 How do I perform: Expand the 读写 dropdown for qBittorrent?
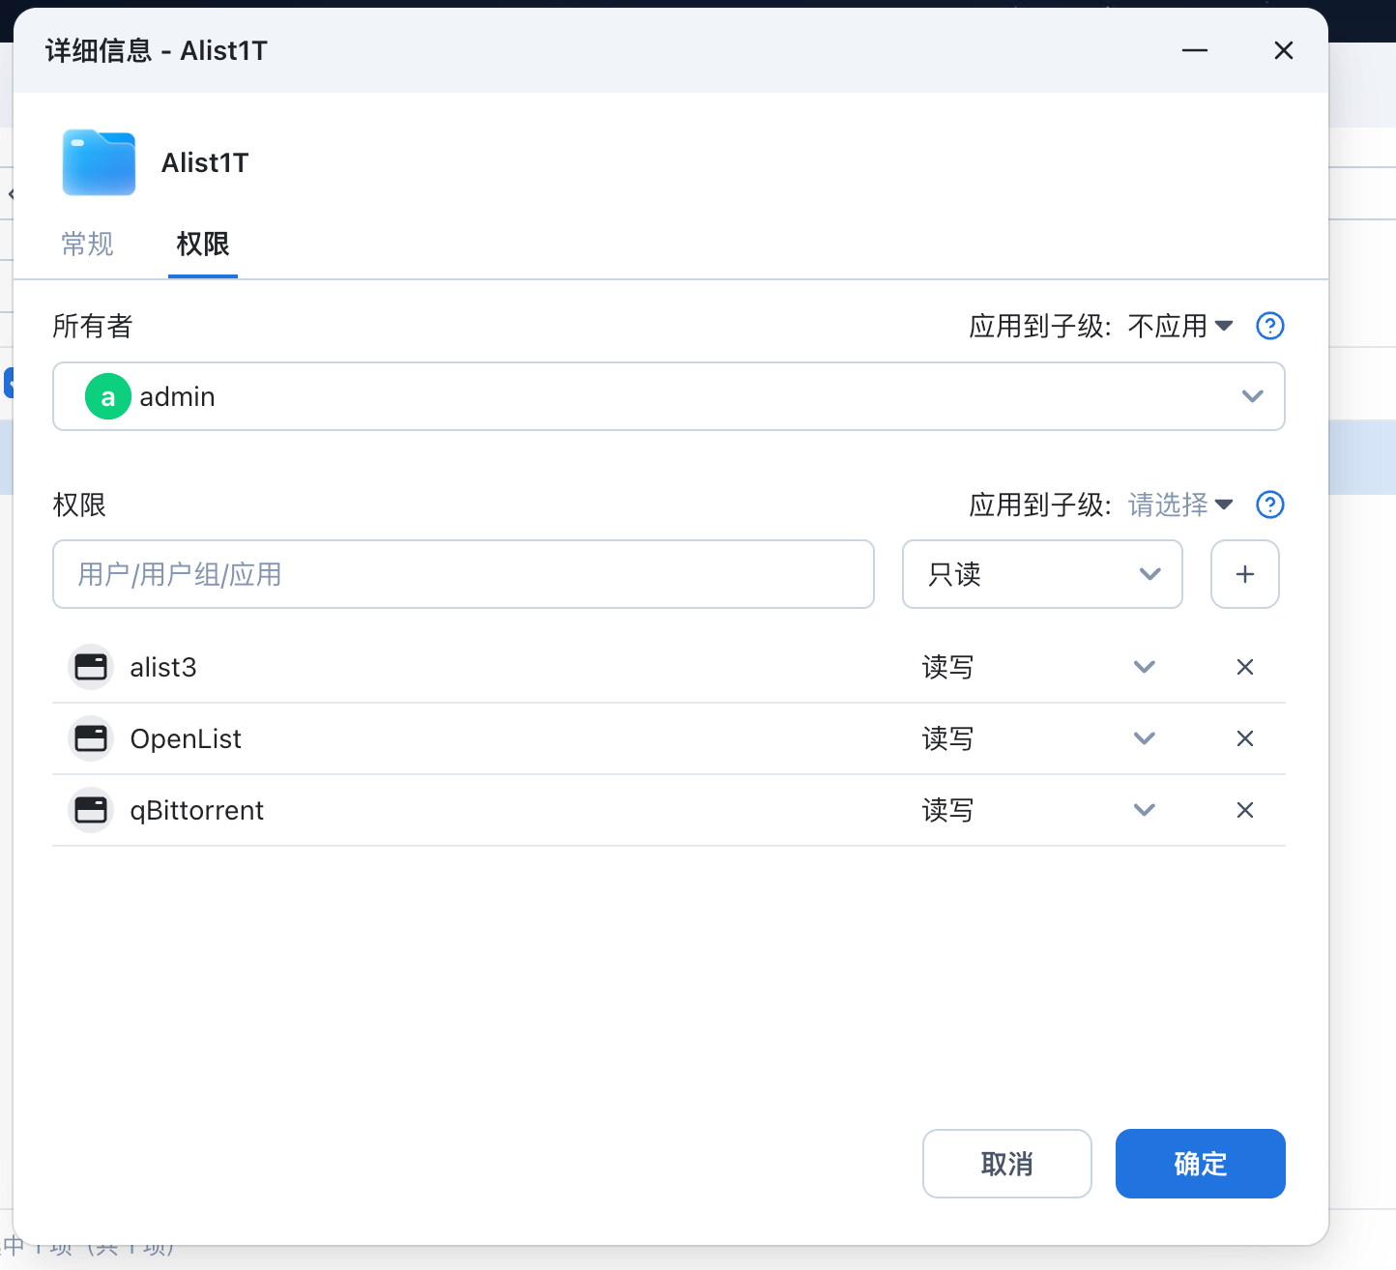pyautogui.click(x=1144, y=810)
